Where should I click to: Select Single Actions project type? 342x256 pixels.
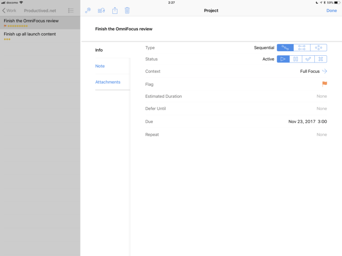coord(318,48)
